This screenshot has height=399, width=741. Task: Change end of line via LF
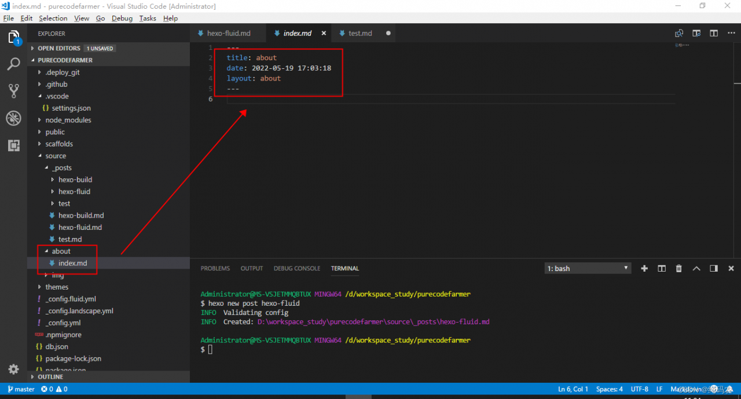[x=659, y=389]
